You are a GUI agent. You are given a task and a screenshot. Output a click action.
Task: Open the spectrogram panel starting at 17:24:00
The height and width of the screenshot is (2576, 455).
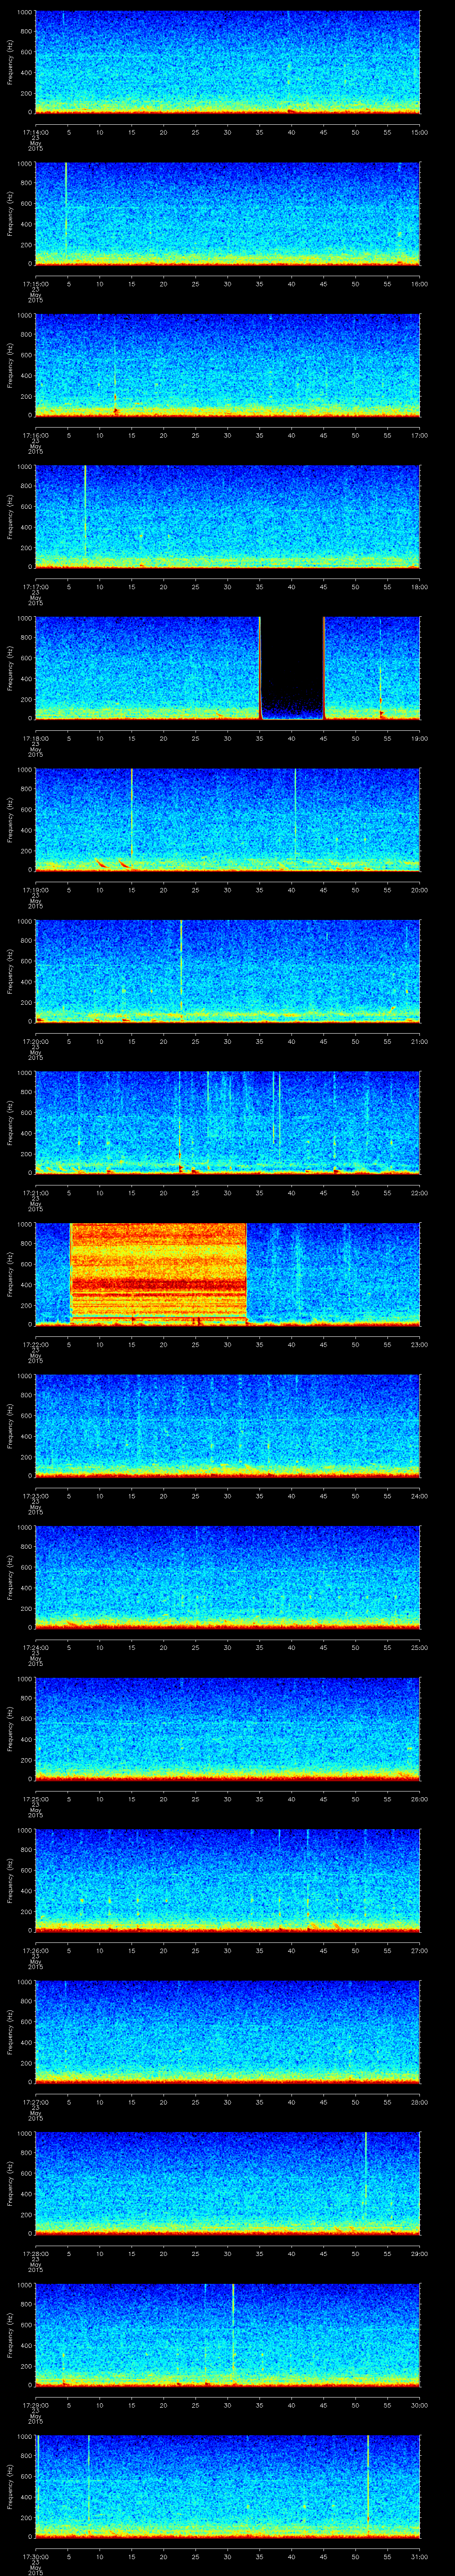(x=228, y=1577)
